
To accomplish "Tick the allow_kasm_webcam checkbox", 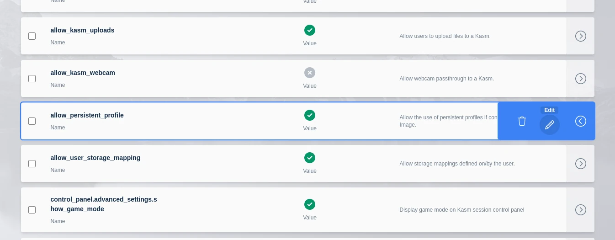I will click(x=32, y=79).
